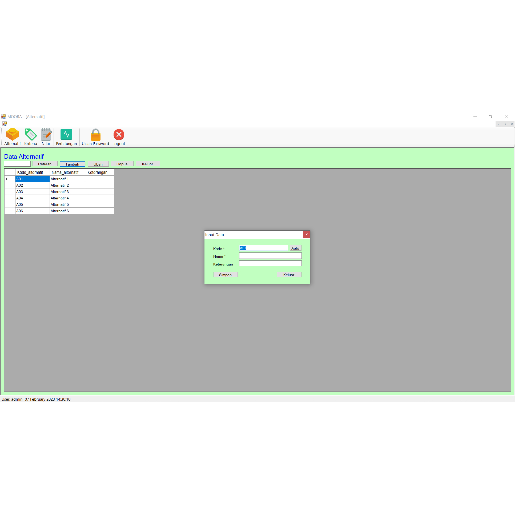Click Keluar on the main Data Alternatif toolbar
The width and height of the screenshot is (515, 515).
[148, 164]
